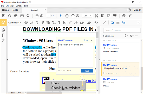Open the filter comments dropdown
This screenshot has width=143, height=94.
(132, 36)
